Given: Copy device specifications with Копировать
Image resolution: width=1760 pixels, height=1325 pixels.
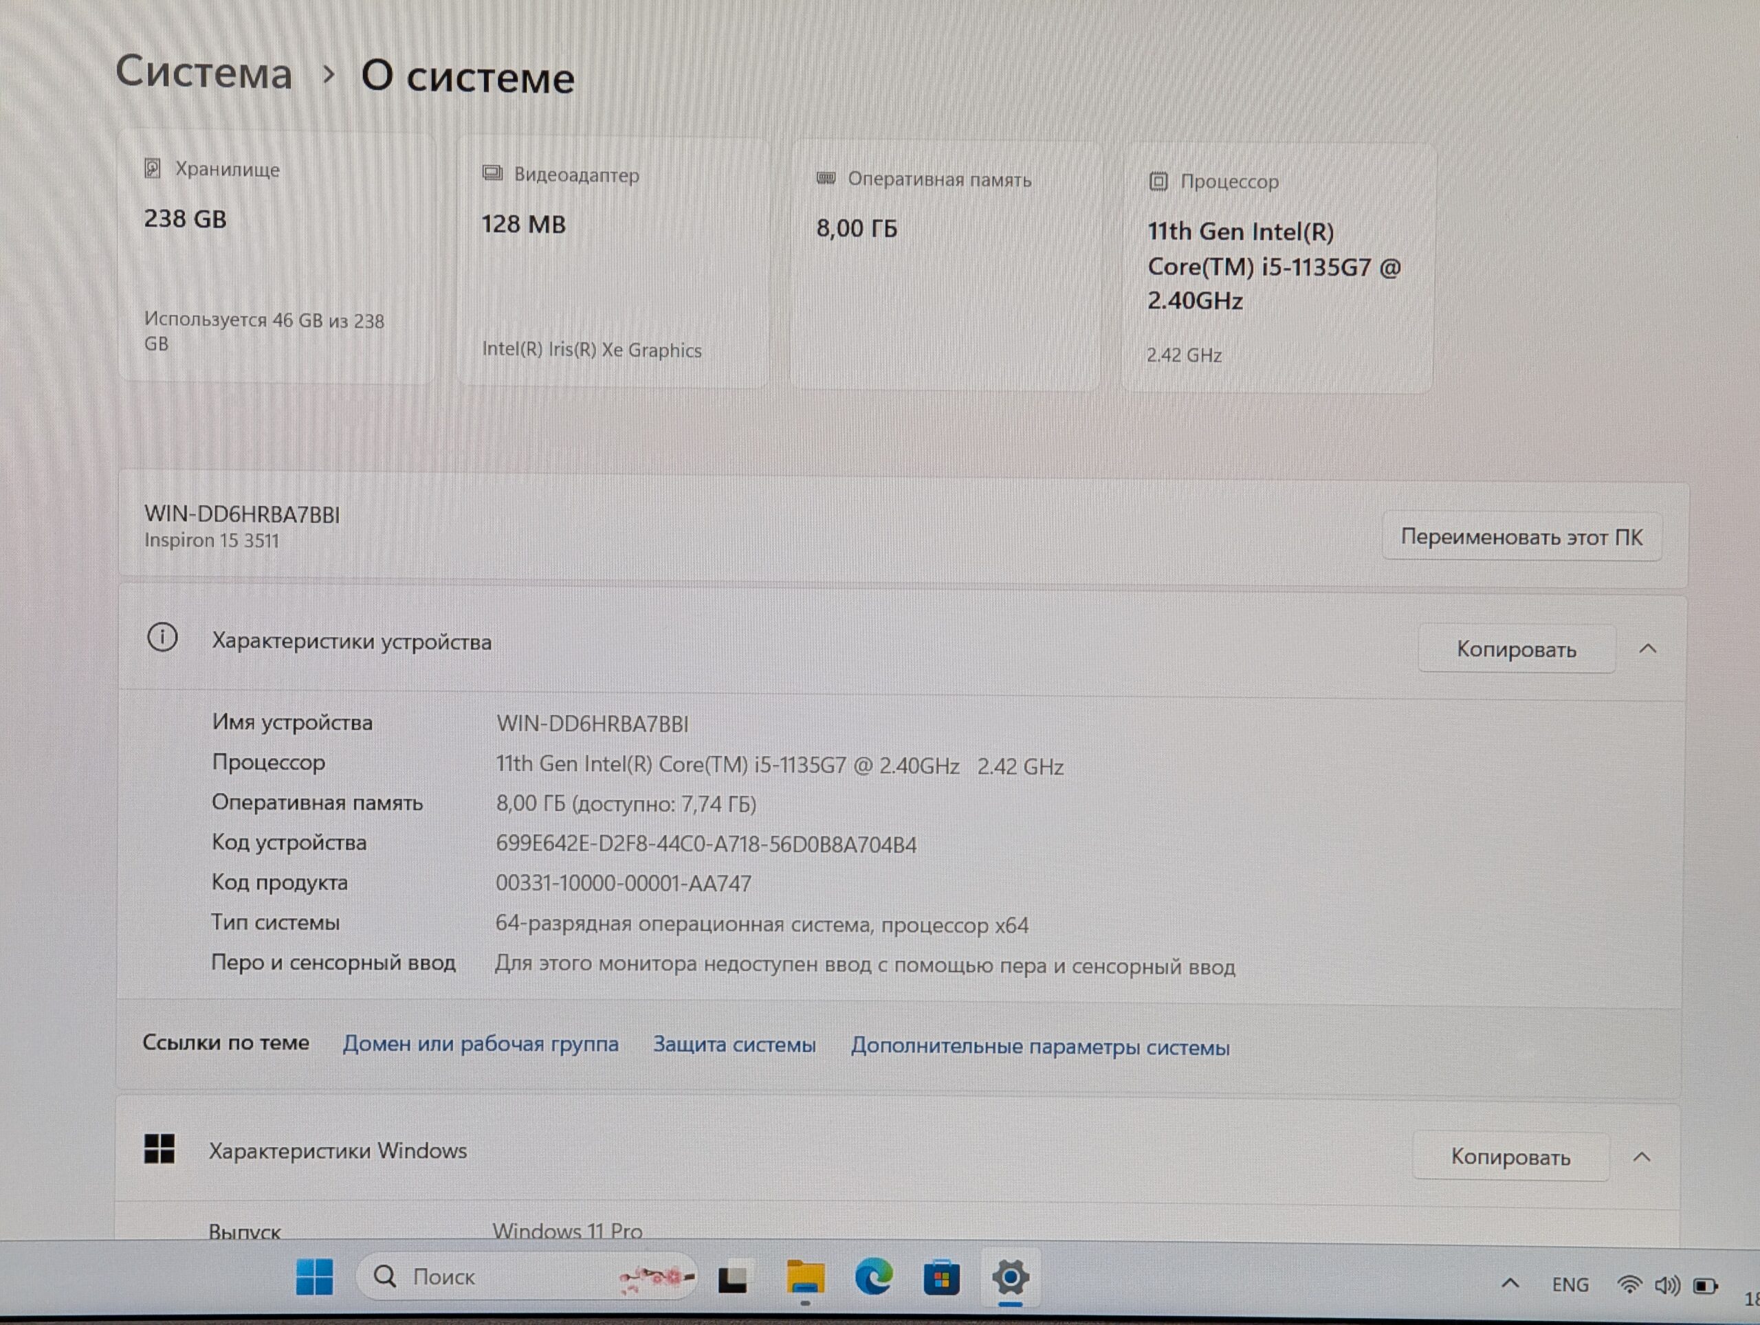Looking at the screenshot, I should click(1516, 649).
